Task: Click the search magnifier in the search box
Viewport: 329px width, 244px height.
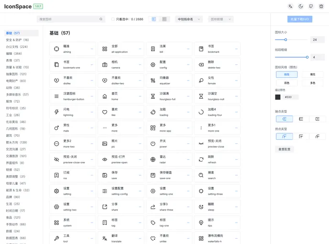Action: 101,19
